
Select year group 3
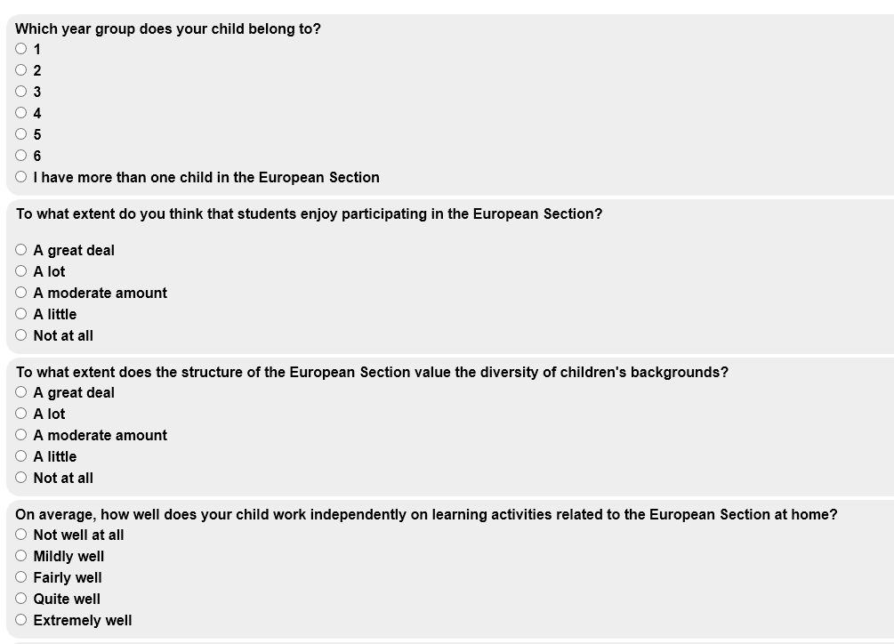tap(21, 92)
